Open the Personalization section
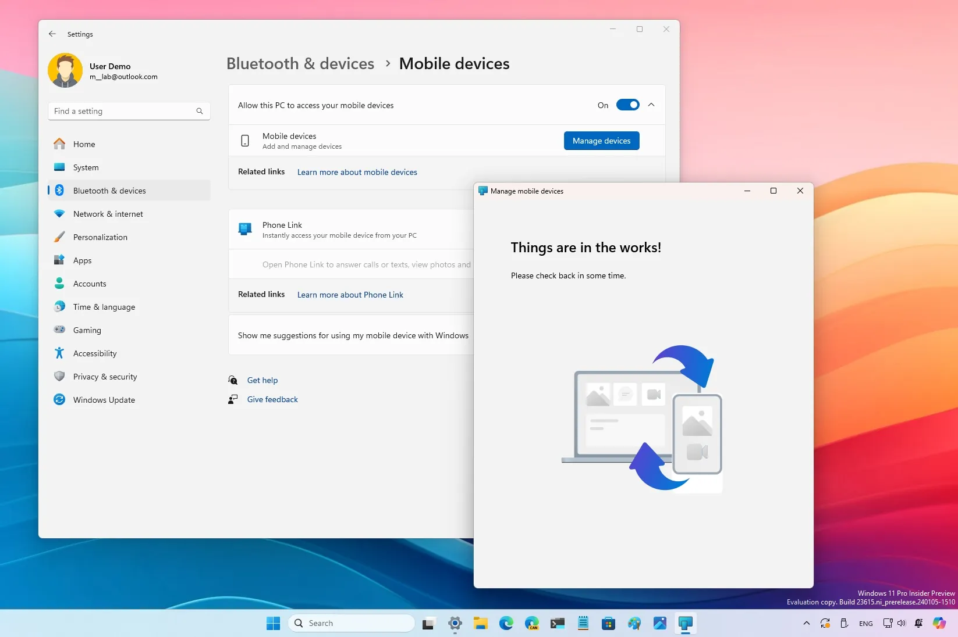Viewport: 958px width, 637px height. pyautogui.click(x=100, y=237)
